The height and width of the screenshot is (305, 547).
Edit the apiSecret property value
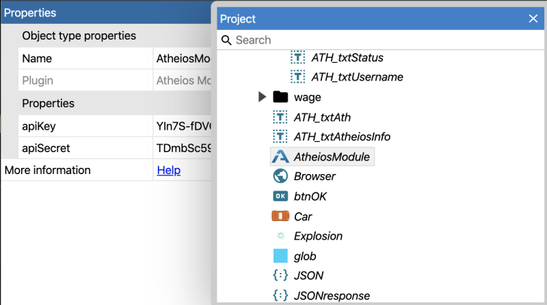pos(183,148)
